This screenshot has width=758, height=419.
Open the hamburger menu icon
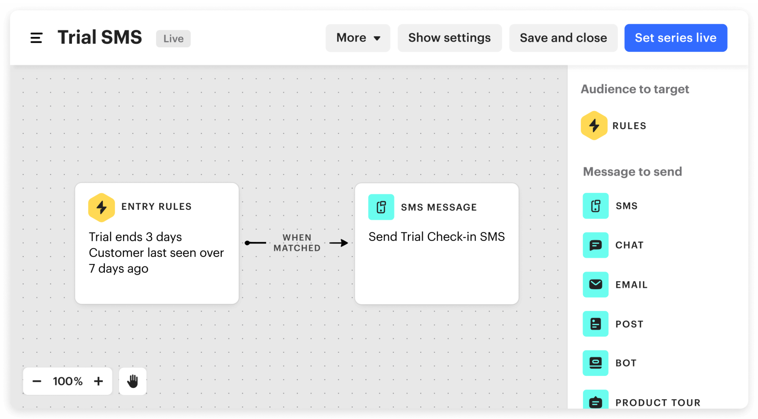click(x=36, y=38)
